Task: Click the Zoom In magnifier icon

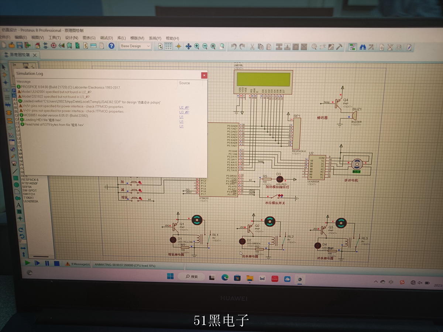Action: pos(197,46)
